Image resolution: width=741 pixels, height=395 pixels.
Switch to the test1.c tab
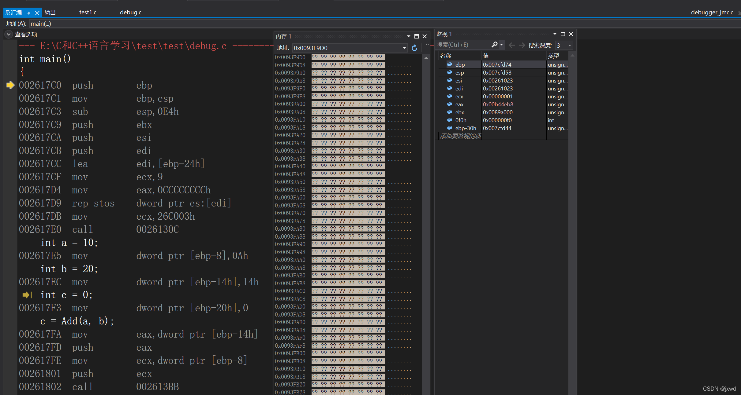(88, 13)
